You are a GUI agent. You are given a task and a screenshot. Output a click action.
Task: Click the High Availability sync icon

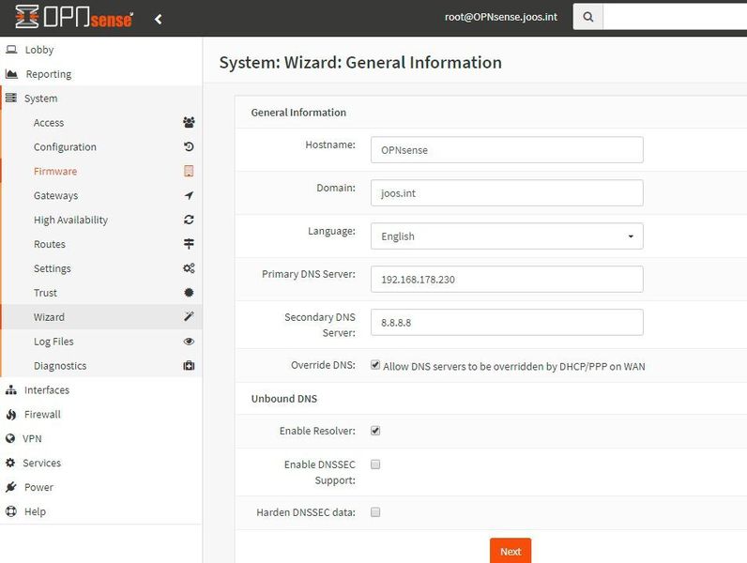189,221
